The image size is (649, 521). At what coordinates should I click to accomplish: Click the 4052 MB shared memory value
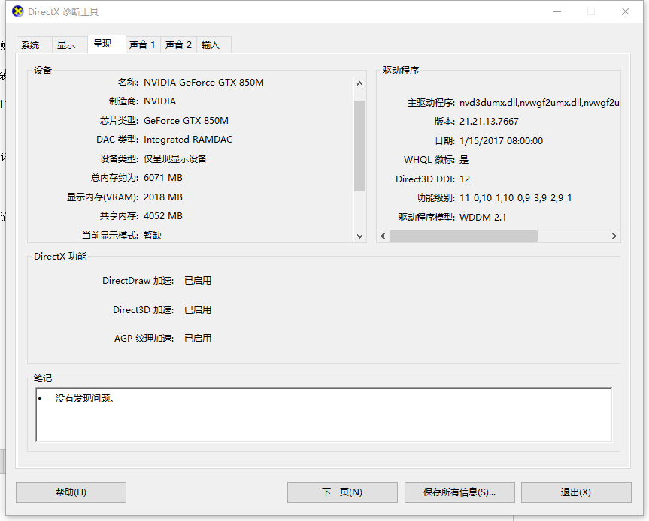coord(163,216)
